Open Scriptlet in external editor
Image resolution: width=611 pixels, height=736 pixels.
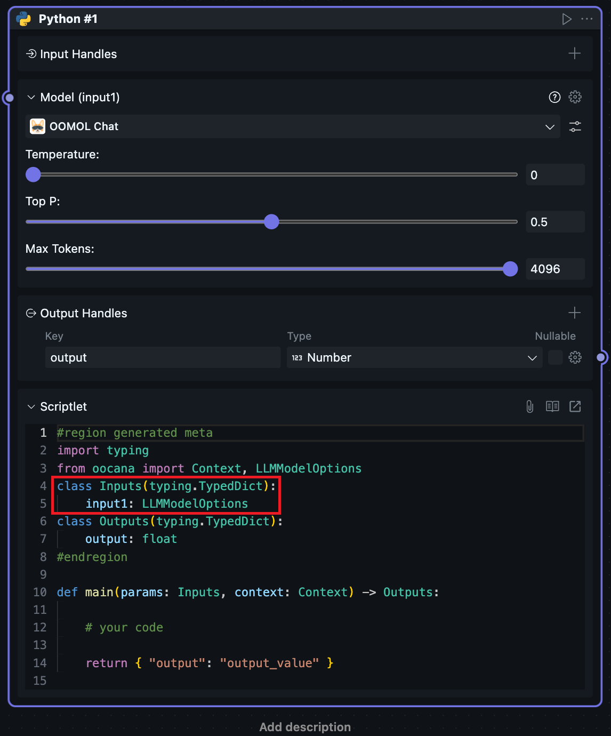[x=575, y=406]
